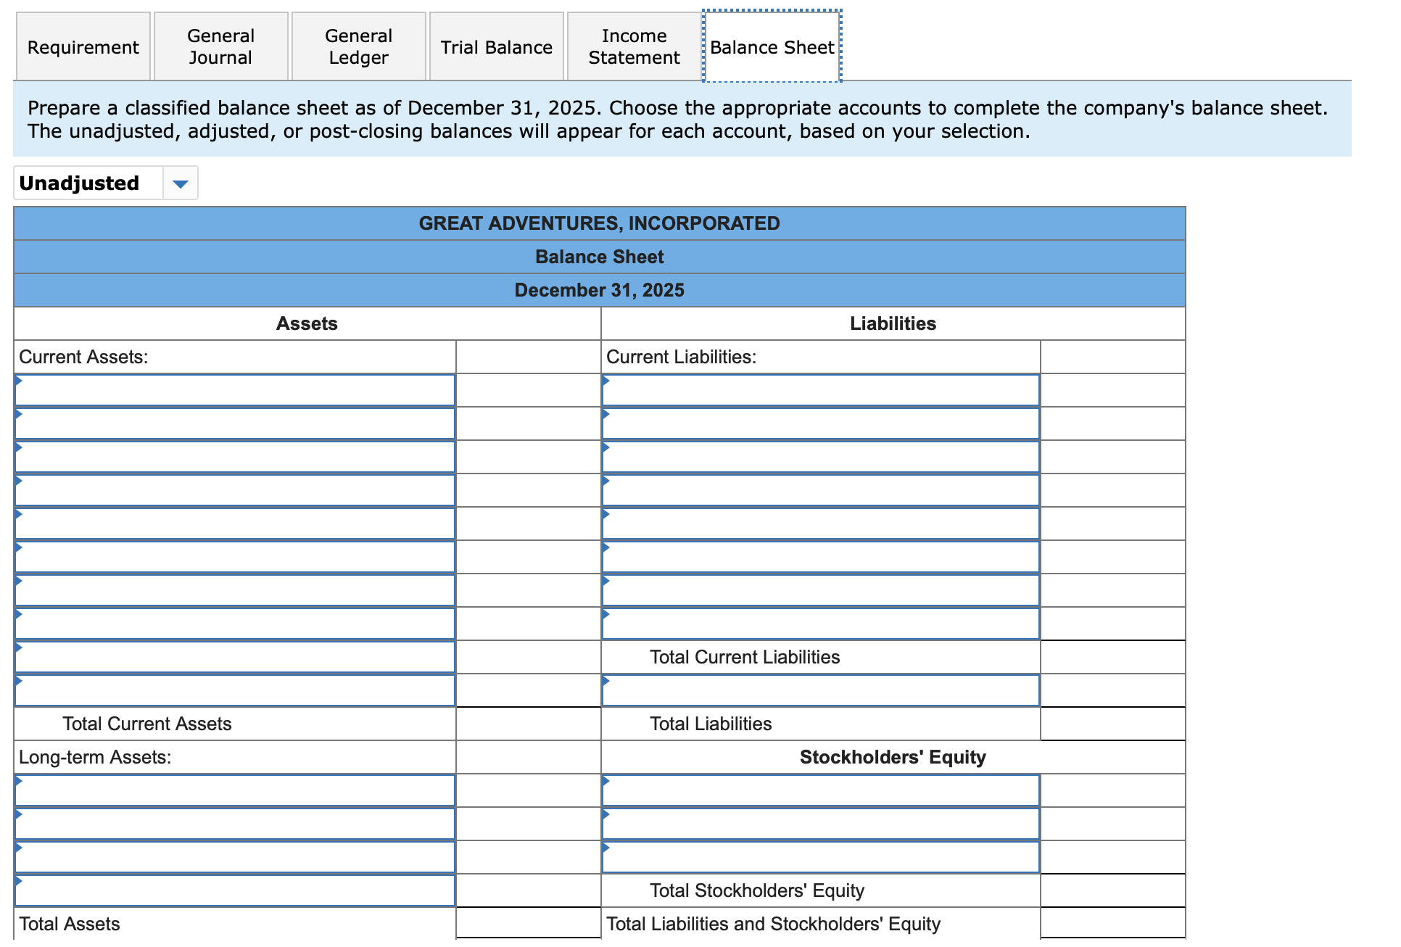Click the Total Current Assets amount cell
Viewport: 1401px width, 947px height.
pos(528,724)
